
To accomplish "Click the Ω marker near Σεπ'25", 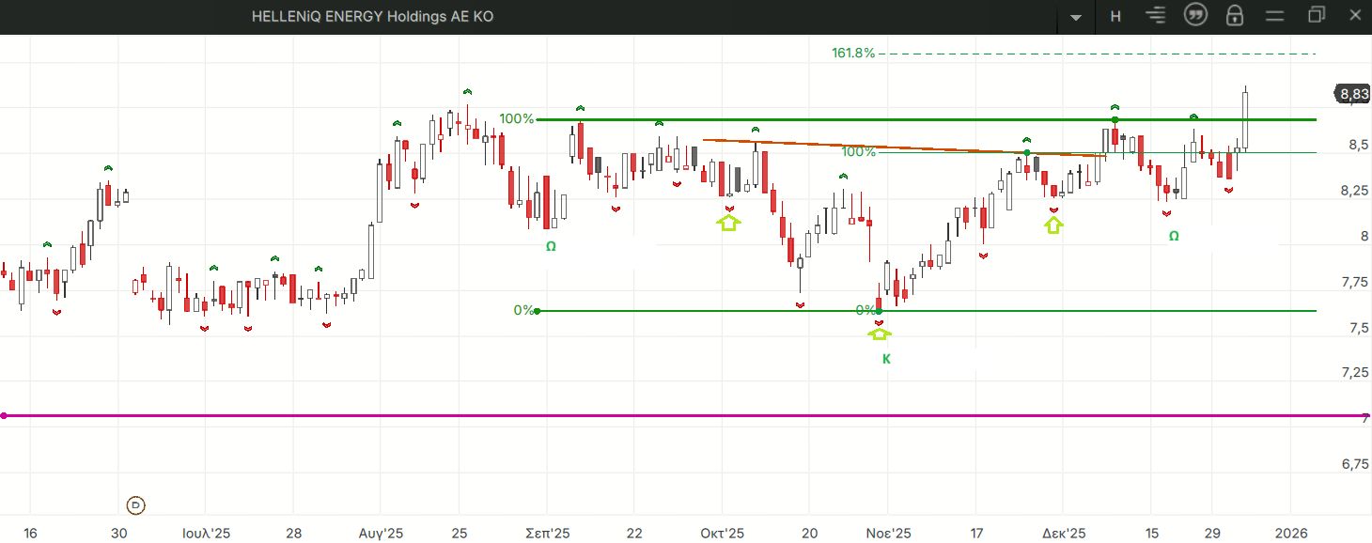I will (551, 246).
